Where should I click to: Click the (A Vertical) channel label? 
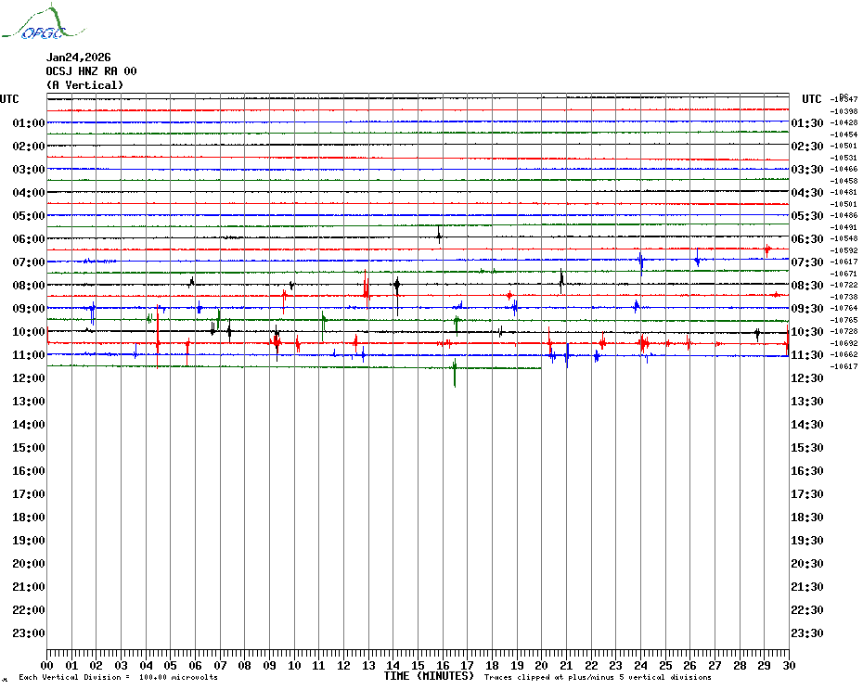click(84, 85)
